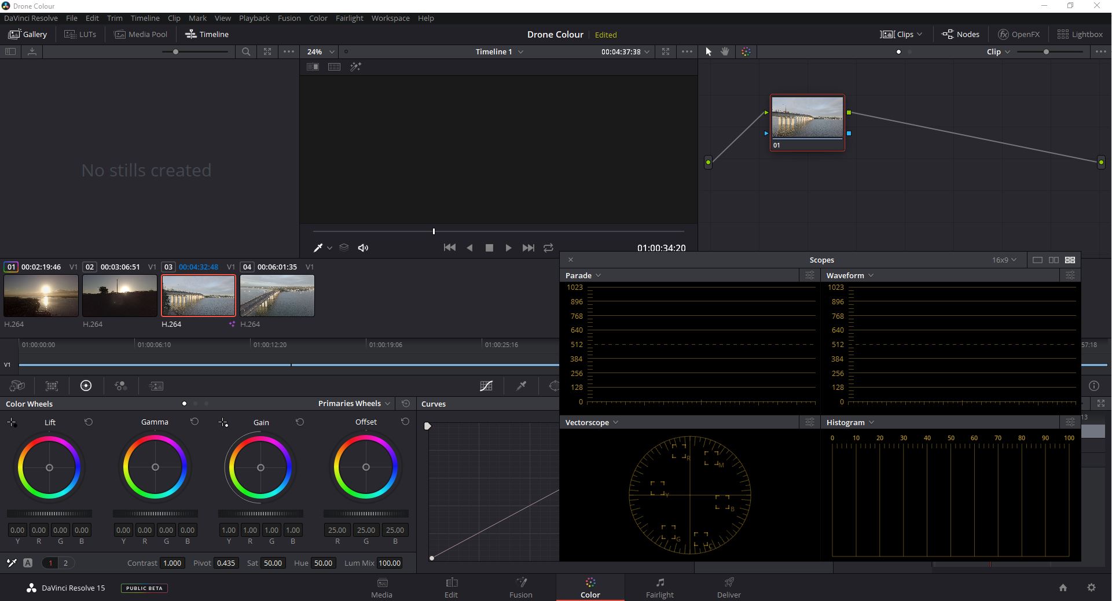This screenshot has width=1112, height=601.
Task: Toggle the OpenFX panel
Action: [1019, 34]
